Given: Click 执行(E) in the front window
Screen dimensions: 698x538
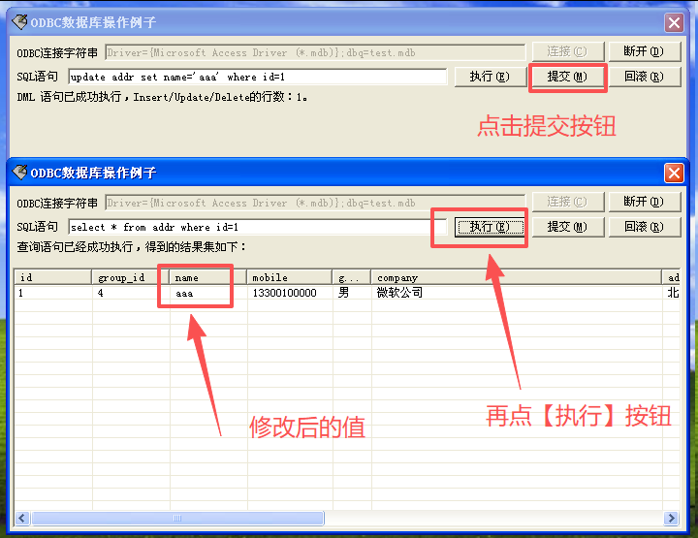Looking at the screenshot, I should 490,227.
